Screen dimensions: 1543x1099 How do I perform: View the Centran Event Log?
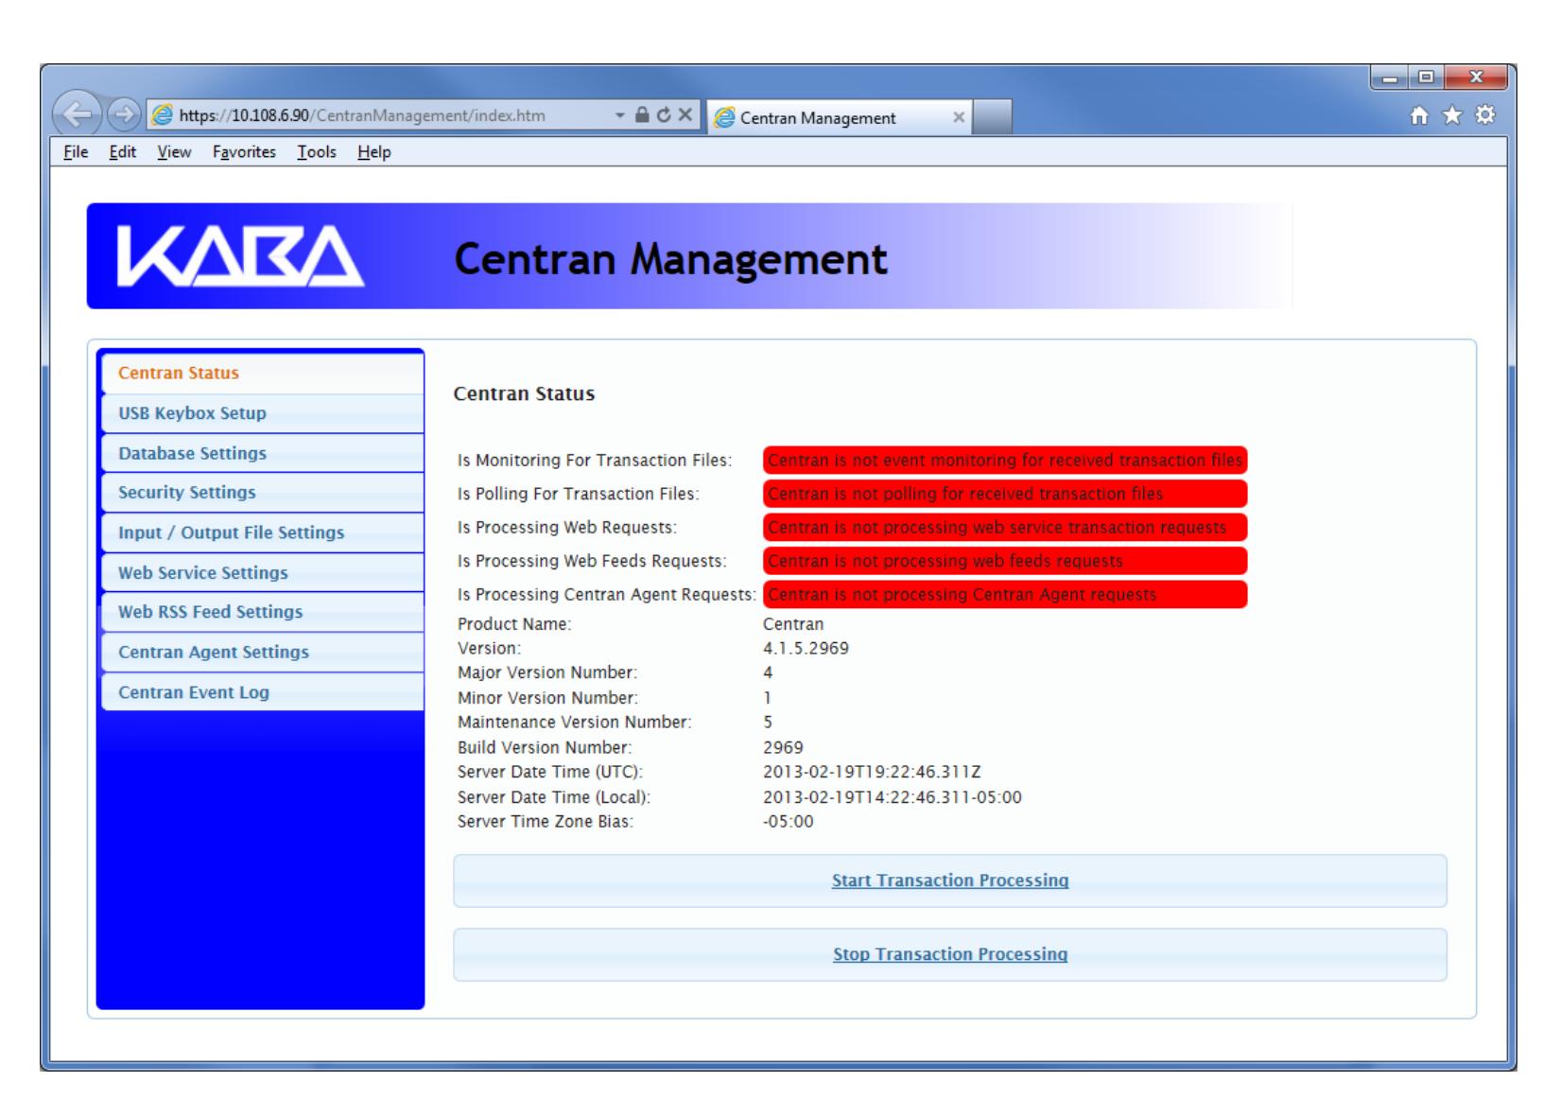coord(261,692)
